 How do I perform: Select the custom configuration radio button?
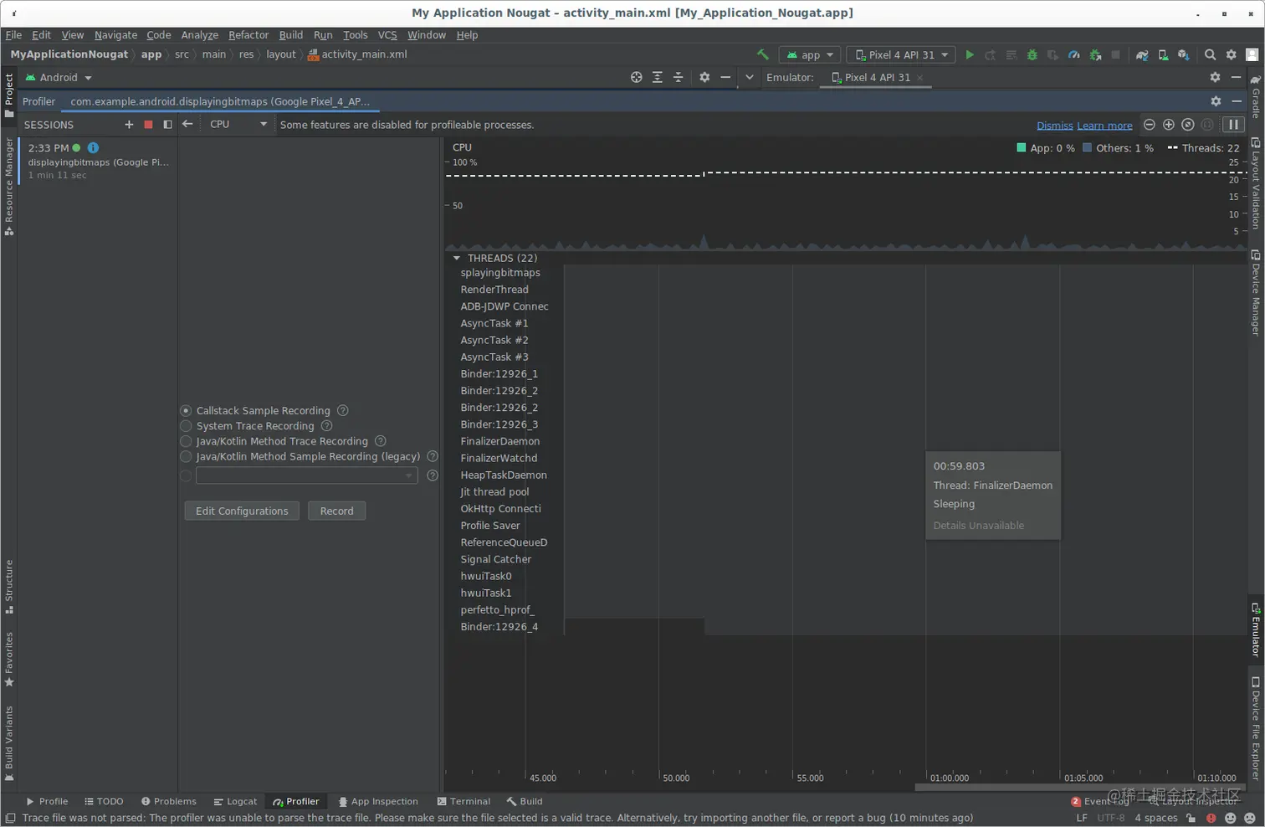186,475
